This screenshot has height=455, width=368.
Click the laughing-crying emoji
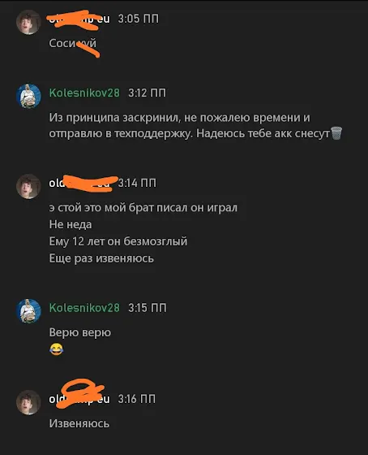coord(56,349)
